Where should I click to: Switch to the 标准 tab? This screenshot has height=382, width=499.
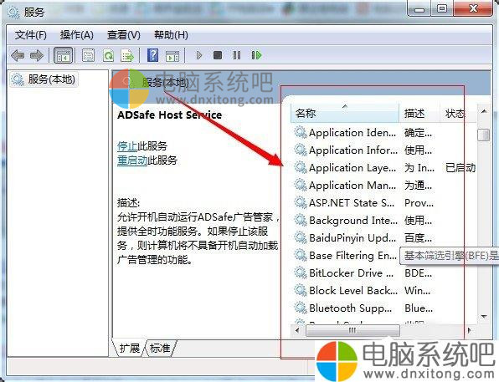pos(160,349)
